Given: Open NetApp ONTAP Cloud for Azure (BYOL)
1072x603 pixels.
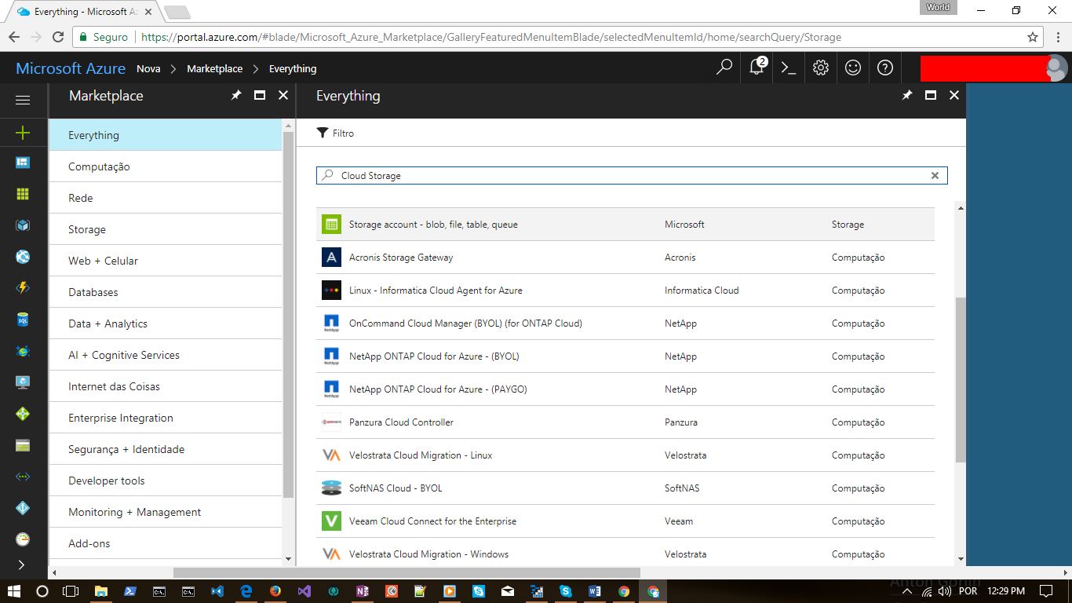Looking at the screenshot, I should (625, 356).
